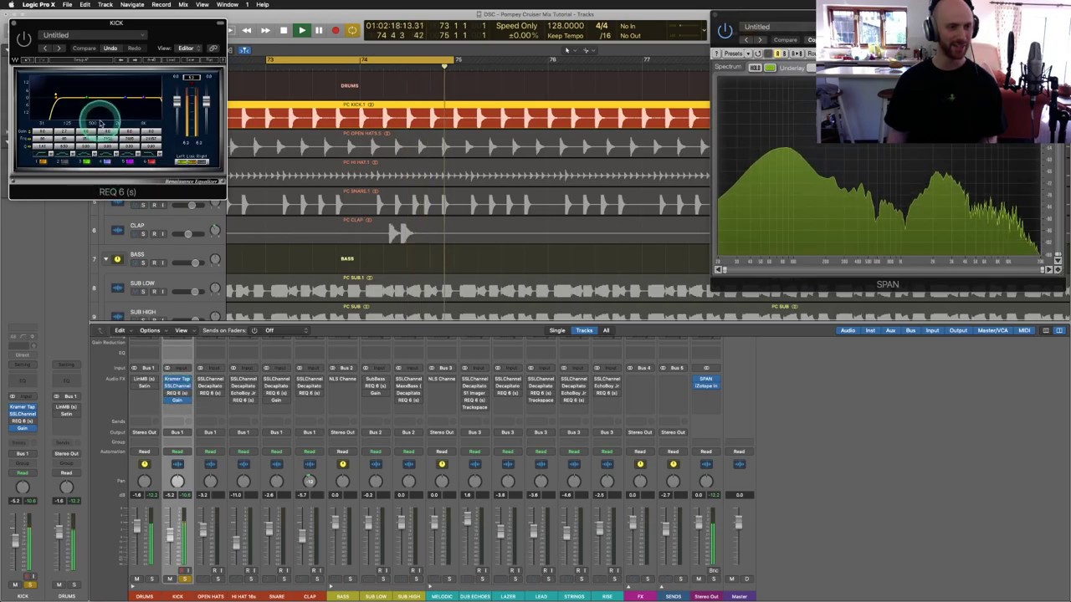Image resolution: width=1071 pixels, height=602 pixels.
Task: Start playback with the green Play button
Action: 301,30
